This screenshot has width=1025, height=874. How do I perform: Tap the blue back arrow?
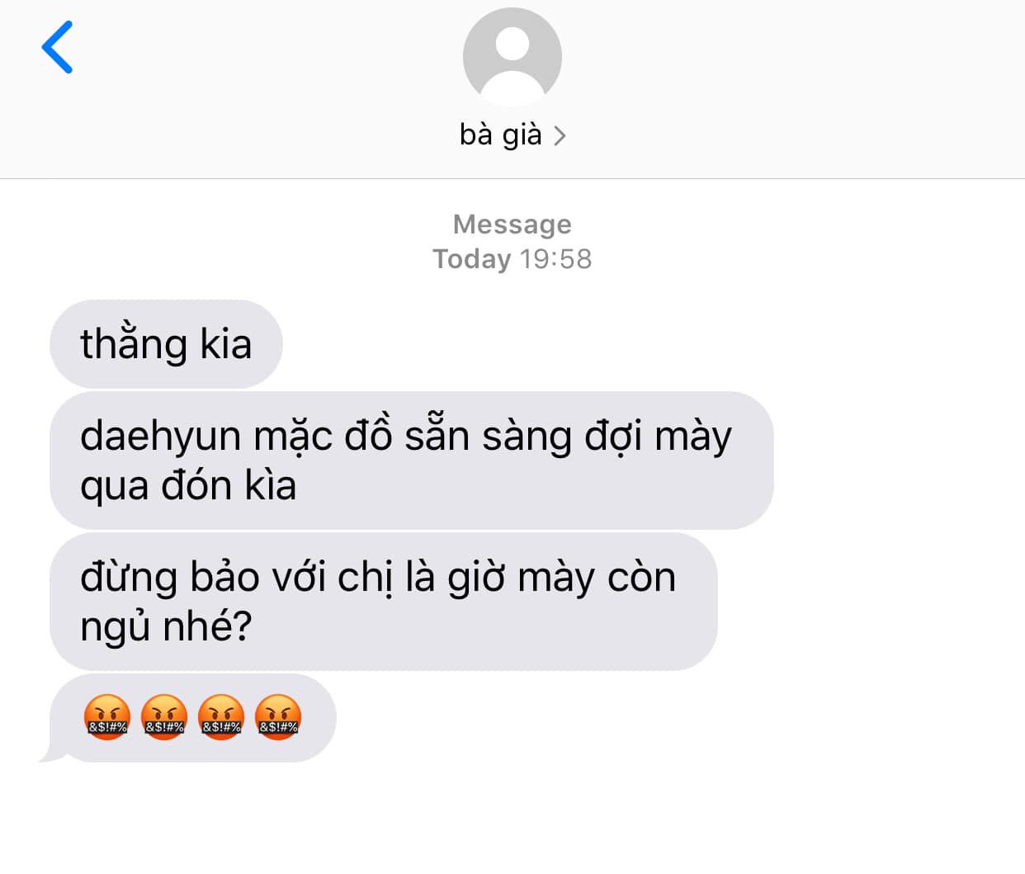(x=57, y=47)
